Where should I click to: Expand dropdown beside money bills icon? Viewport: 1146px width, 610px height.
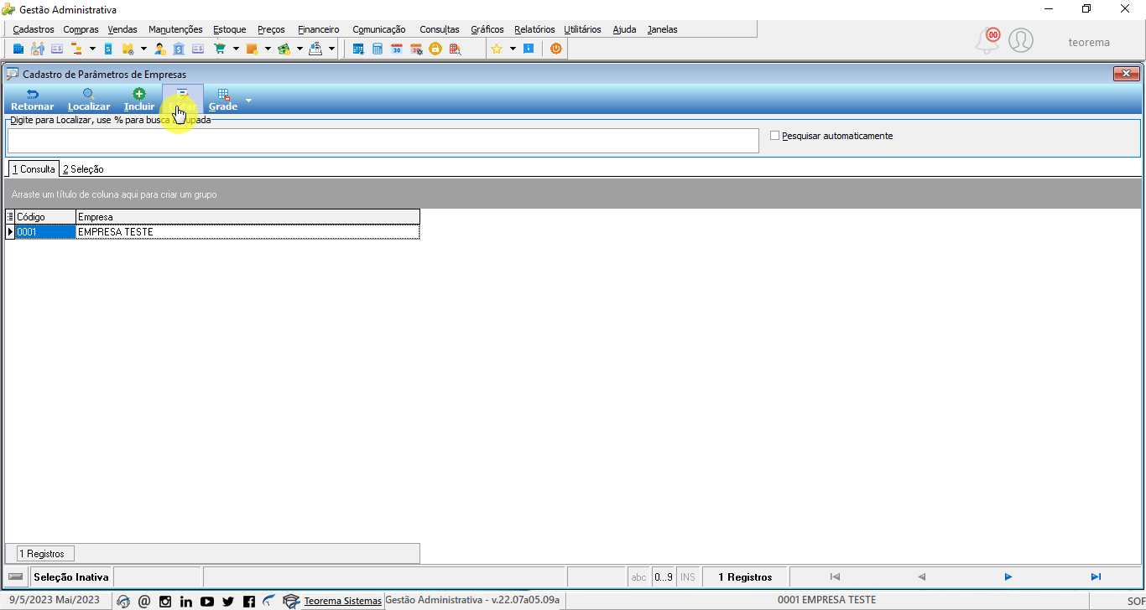[x=300, y=49]
